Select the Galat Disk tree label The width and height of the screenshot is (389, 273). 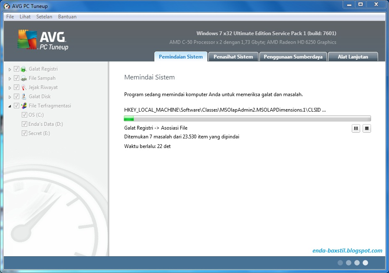tap(40, 97)
